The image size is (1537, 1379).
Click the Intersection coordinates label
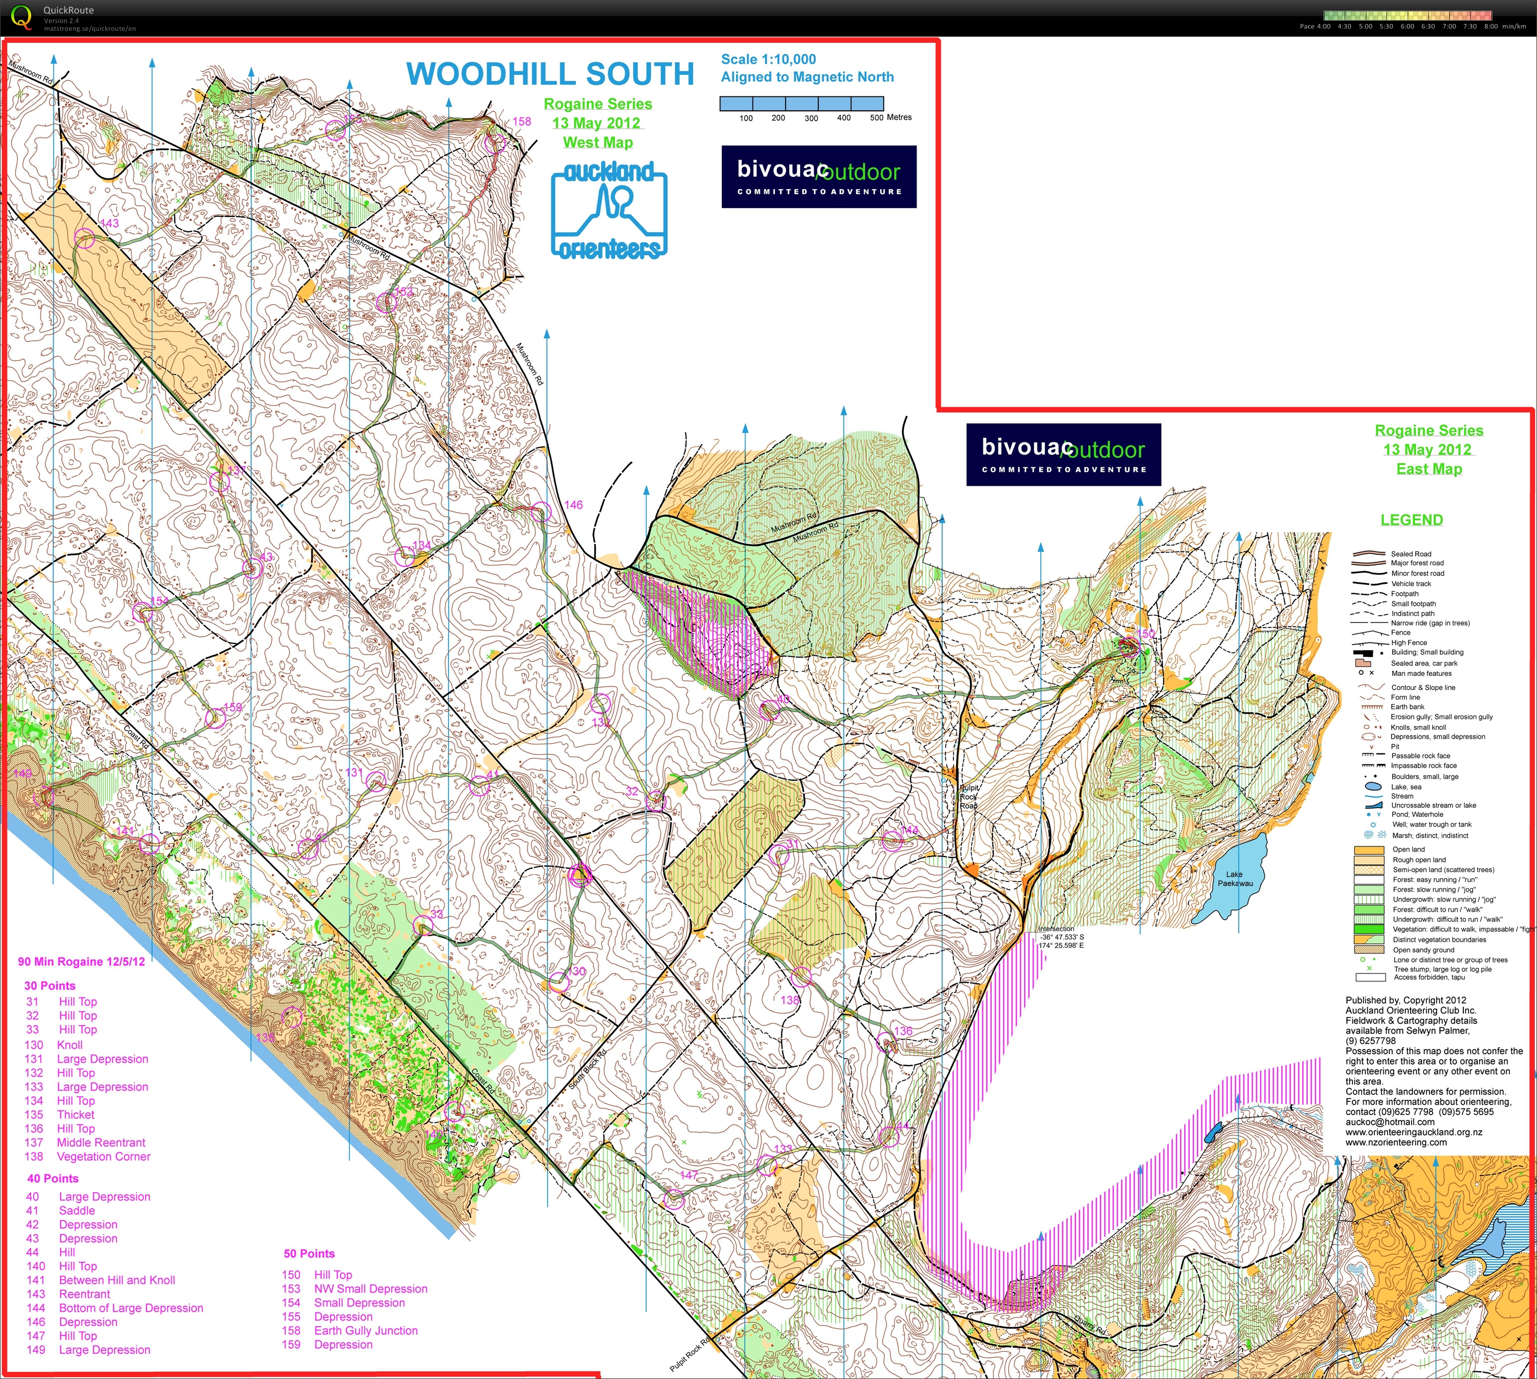coord(1060,937)
